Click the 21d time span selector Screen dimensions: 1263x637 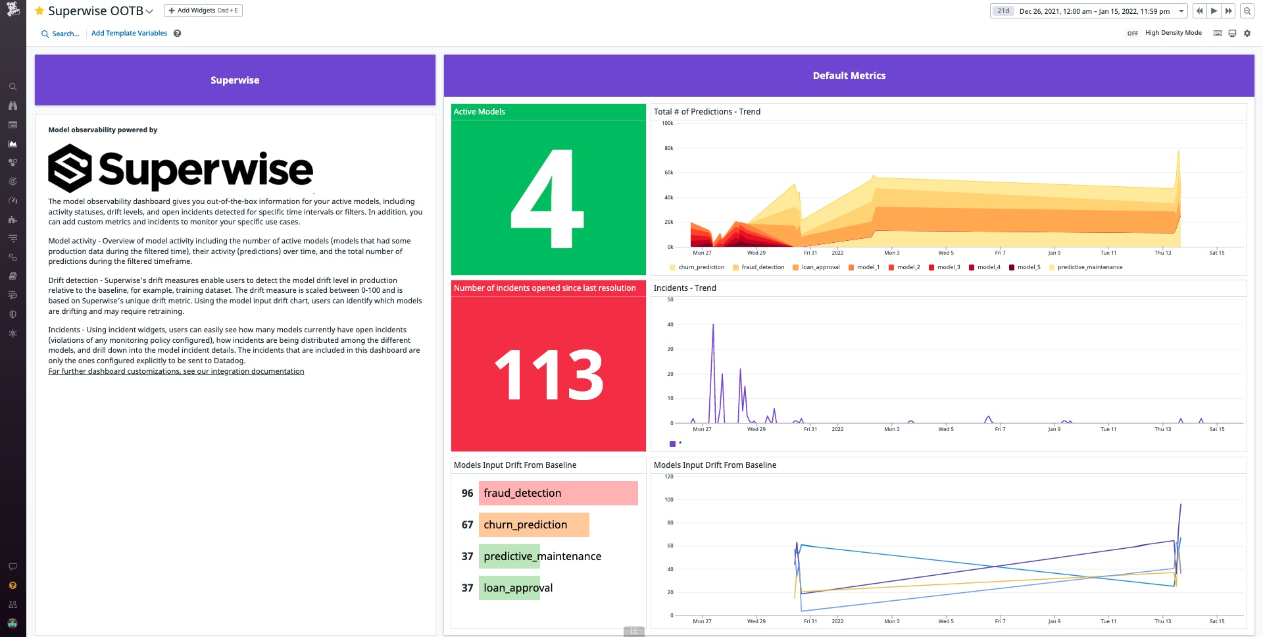1003,11
